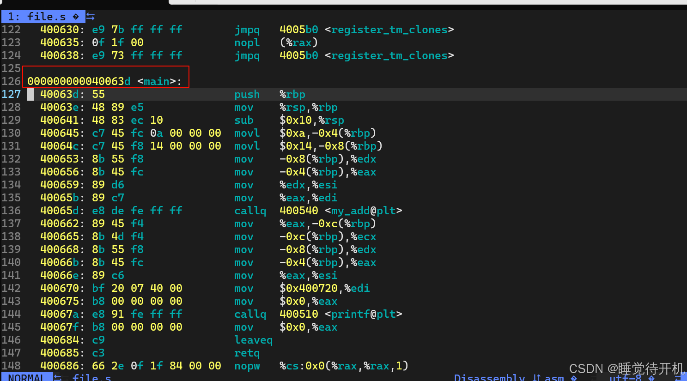687x381 pixels.
Task: Click line number 136
Action: (11, 211)
